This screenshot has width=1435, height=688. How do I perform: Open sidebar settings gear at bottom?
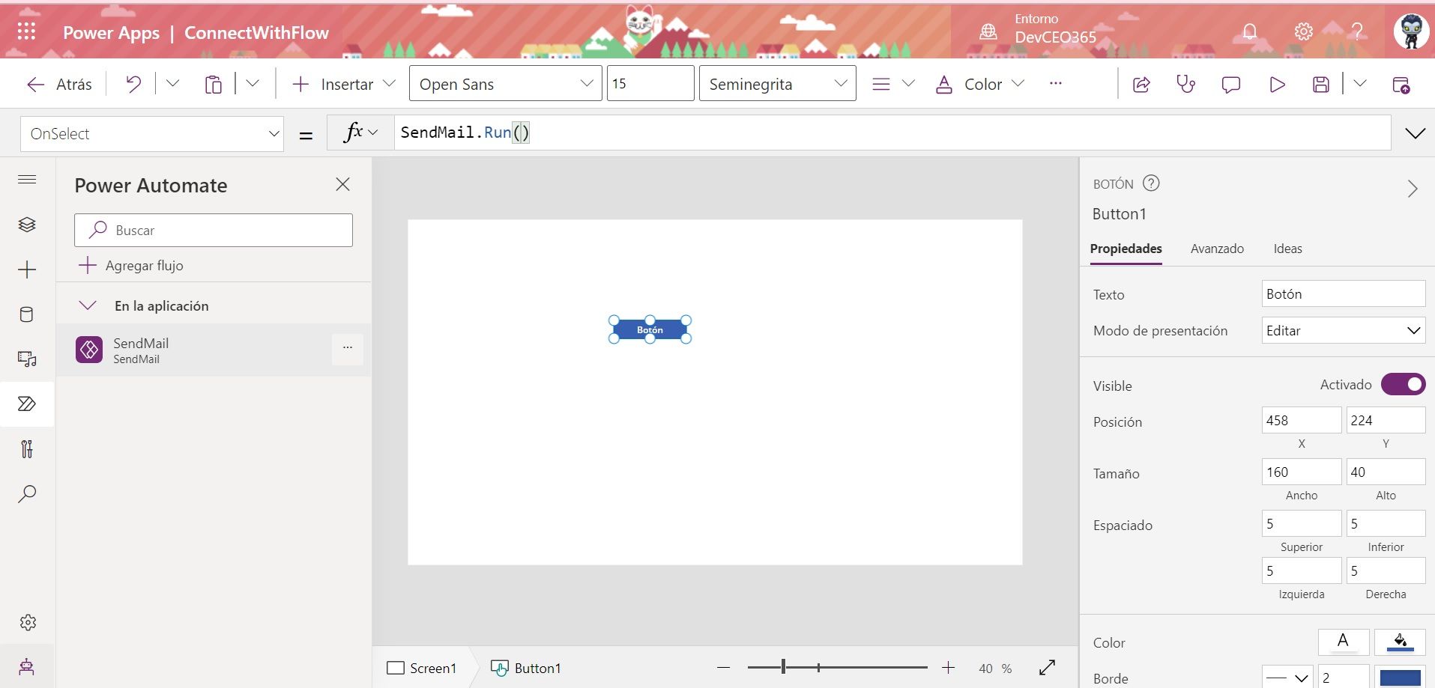(28, 622)
